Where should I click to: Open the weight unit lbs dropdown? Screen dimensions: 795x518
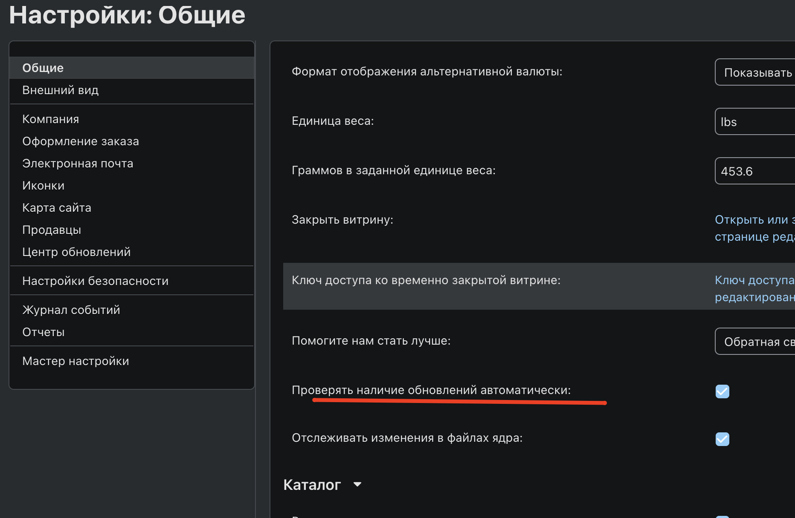click(x=755, y=121)
